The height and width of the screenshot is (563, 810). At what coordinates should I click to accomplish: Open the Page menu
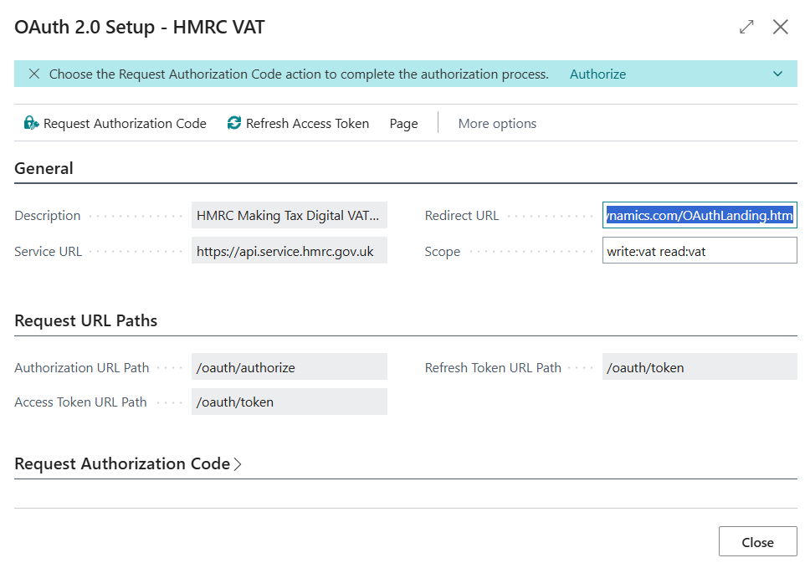(x=403, y=124)
